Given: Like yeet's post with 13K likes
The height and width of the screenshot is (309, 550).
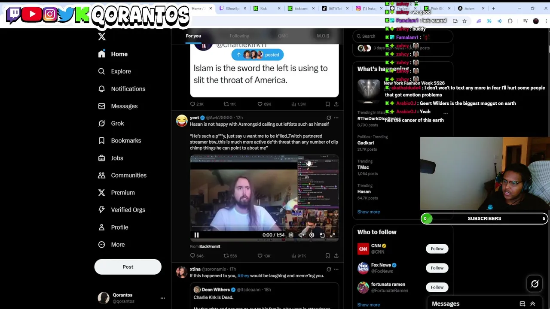Looking at the screenshot, I should (264, 256).
